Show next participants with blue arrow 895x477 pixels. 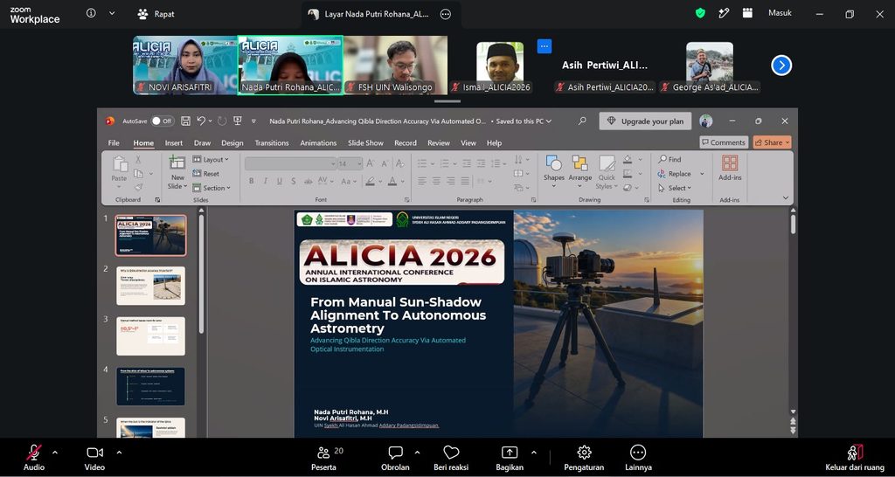pos(781,66)
